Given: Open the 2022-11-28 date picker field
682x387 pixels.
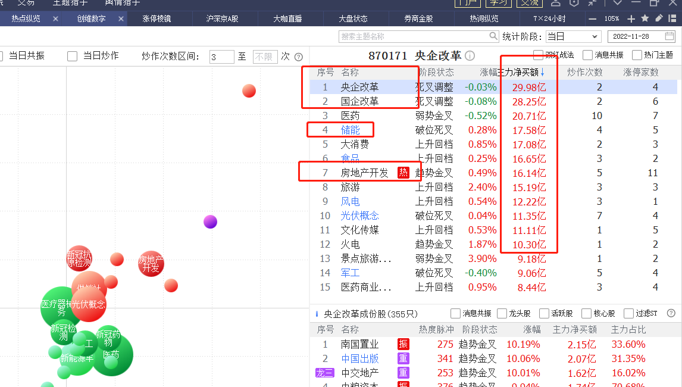Looking at the screenshot, I should [641, 36].
